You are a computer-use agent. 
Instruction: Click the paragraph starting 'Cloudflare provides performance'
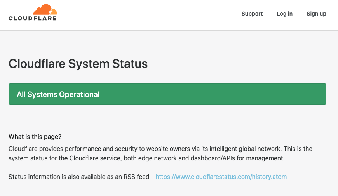tap(160, 153)
